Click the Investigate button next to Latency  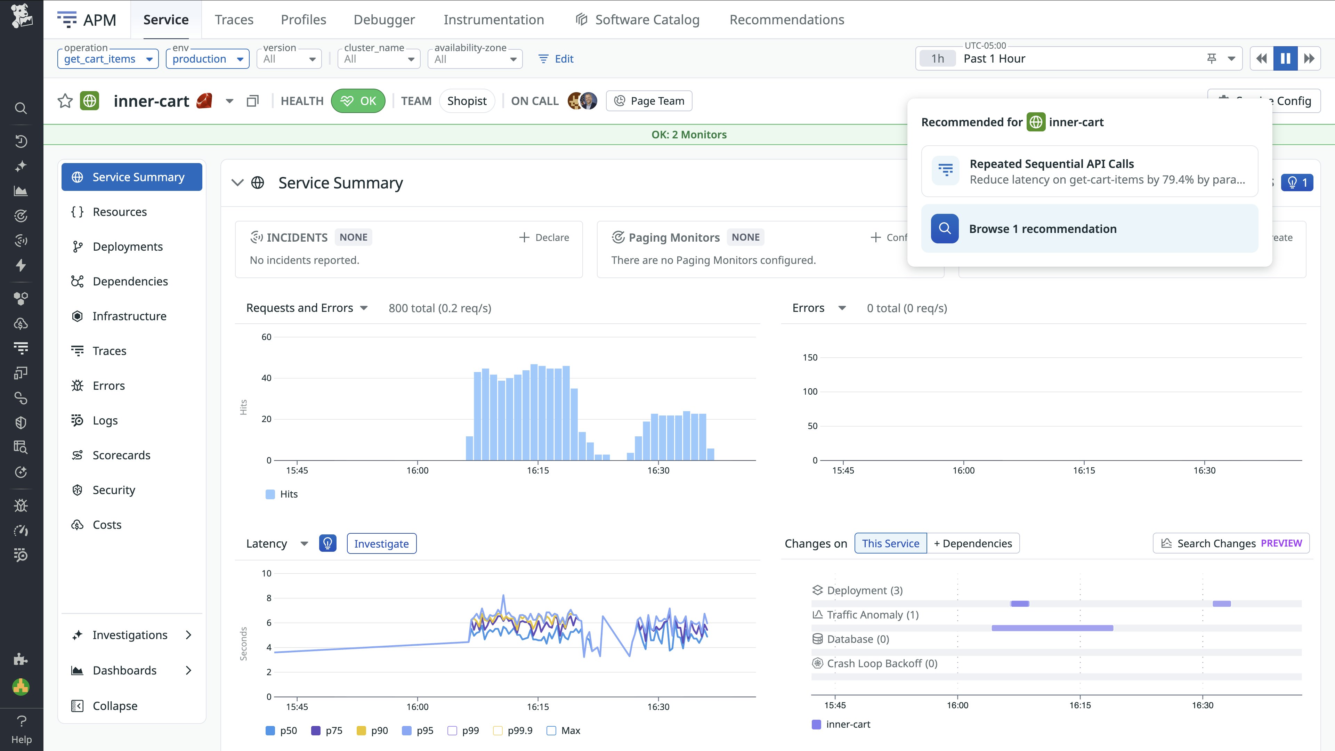point(381,543)
